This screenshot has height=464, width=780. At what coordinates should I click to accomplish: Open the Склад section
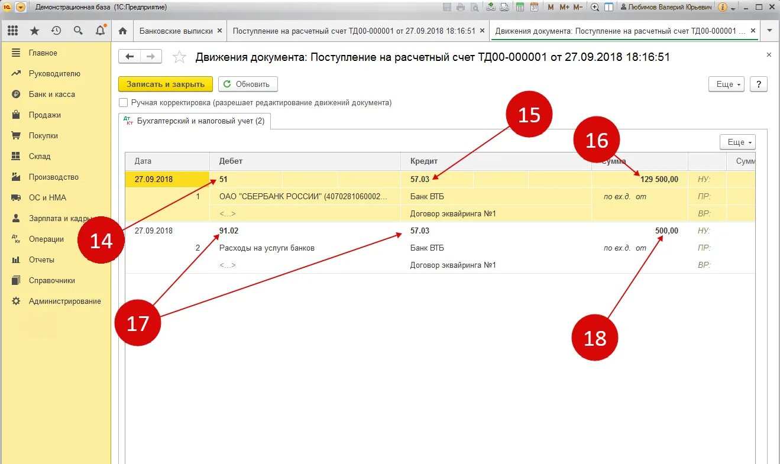[40, 156]
